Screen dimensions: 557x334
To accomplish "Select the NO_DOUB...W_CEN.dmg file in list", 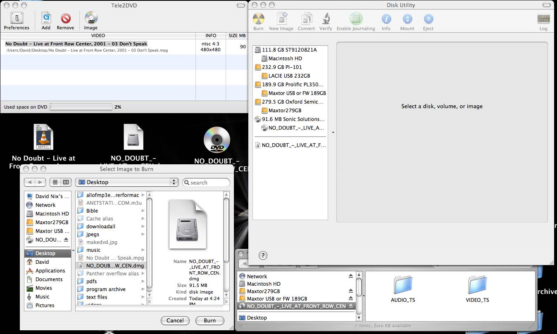I will pos(111,265).
